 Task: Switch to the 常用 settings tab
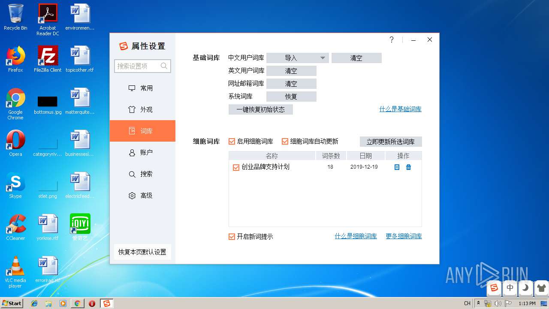click(x=142, y=88)
